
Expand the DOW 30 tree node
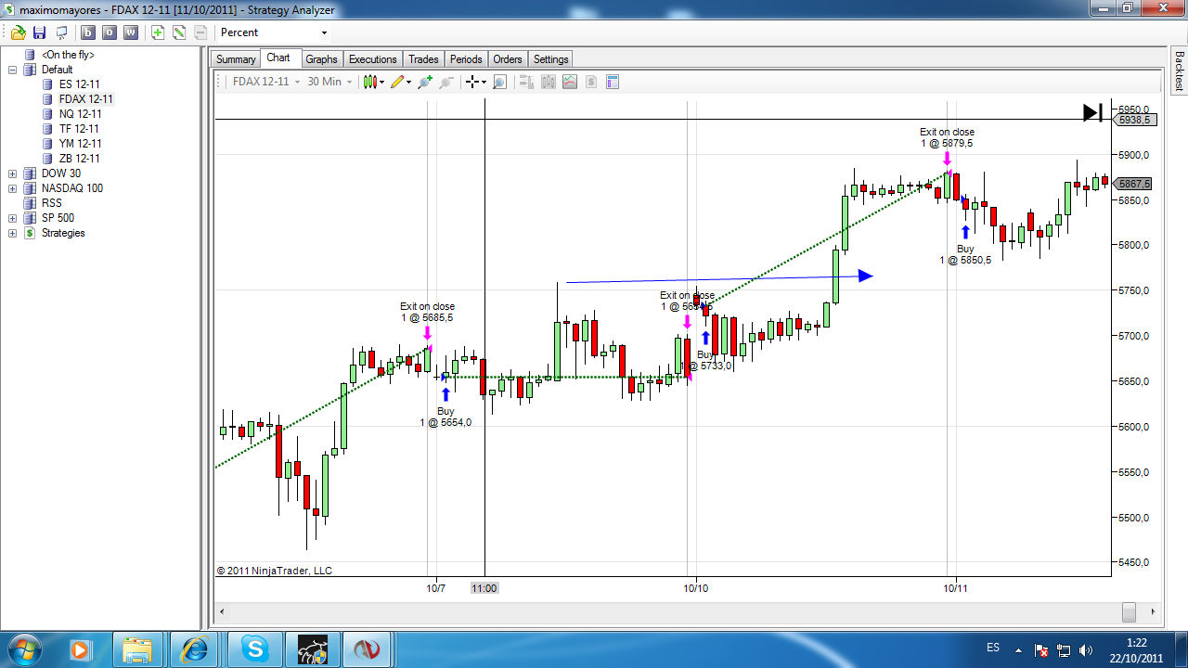coord(13,173)
